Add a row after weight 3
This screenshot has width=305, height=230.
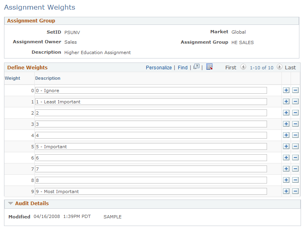(286, 124)
